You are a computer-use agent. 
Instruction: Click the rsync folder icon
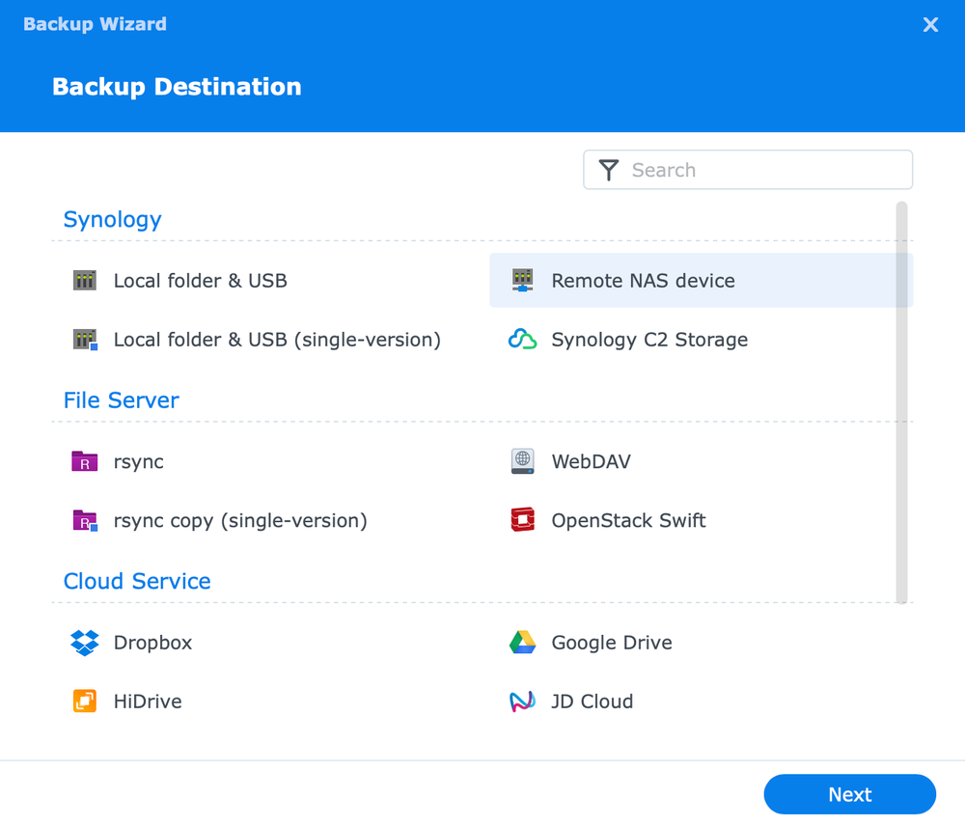[84, 461]
